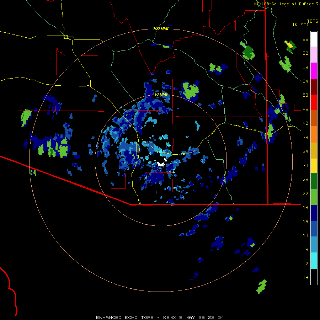Pick the cyan legend swatch
The width and height of the screenshot is (320, 320).
pos(314,261)
